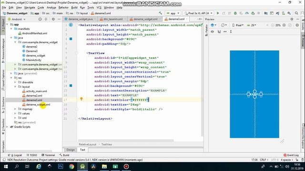This screenshot has height=171, width=305.
Task: Expand the drawable folder
Action: pos(15,82)
